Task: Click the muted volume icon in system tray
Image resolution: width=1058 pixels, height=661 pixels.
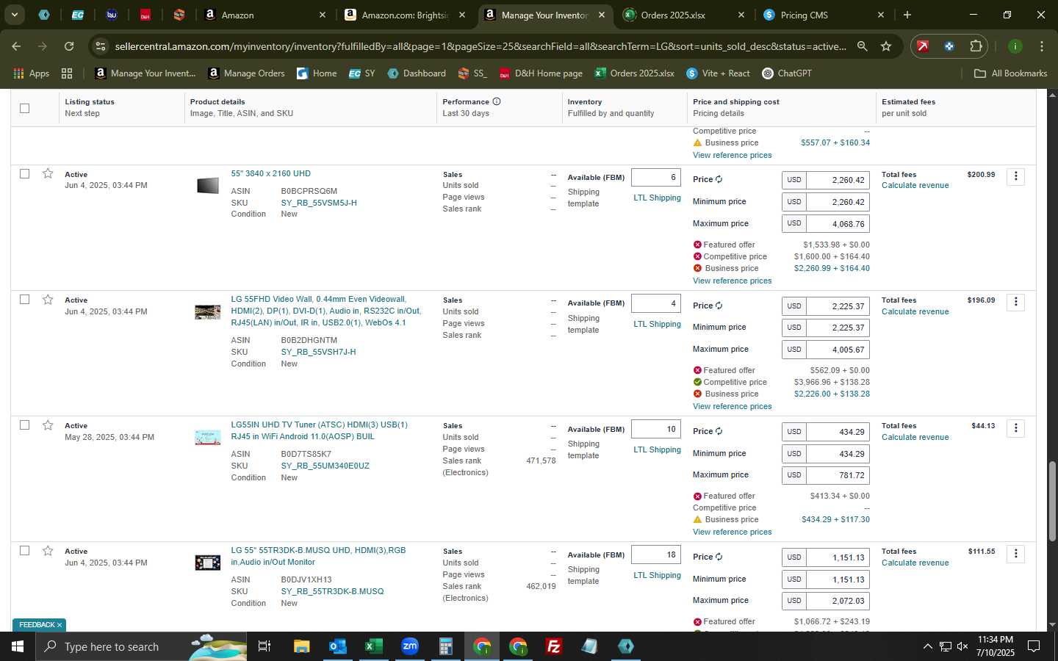Action: click(962, 646)
